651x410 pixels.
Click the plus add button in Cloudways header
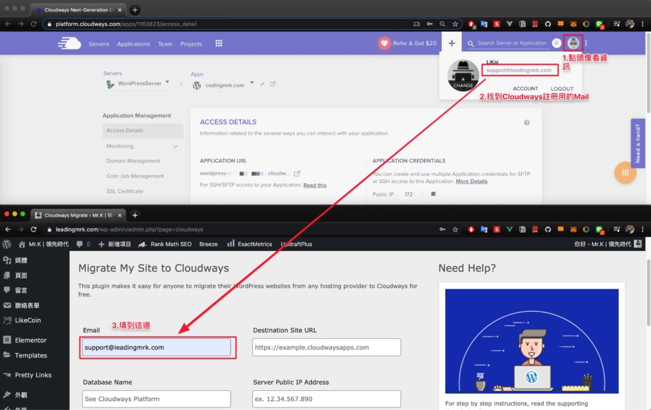(x=452, y=43)
